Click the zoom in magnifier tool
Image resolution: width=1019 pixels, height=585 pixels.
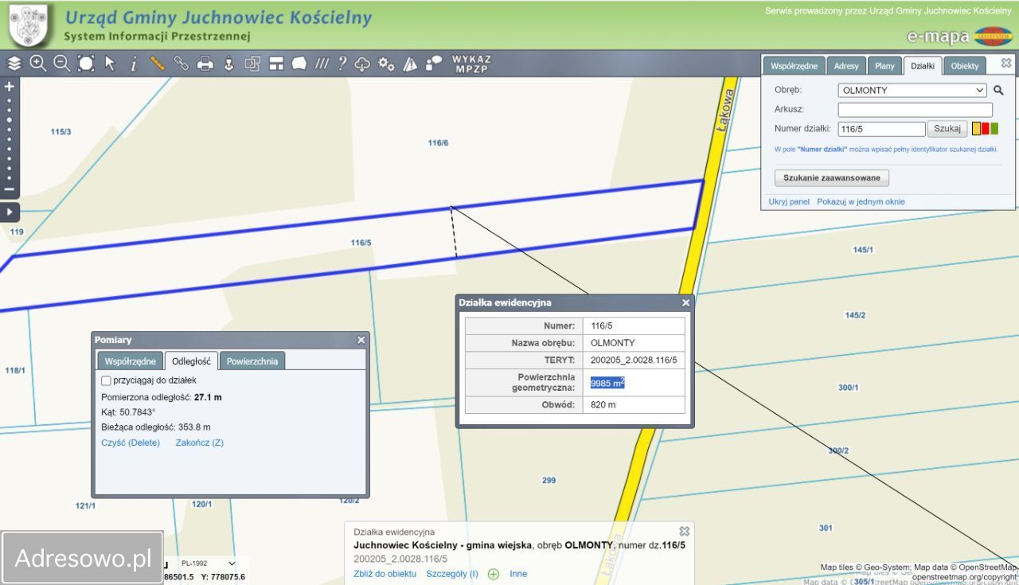(x=38, y=64)
